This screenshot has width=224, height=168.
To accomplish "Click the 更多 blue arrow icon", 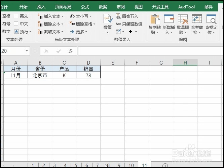I will click(x=72, y=32).
